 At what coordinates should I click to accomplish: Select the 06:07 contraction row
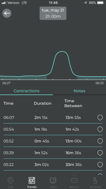pyautogui.click(x=53, y=118)
